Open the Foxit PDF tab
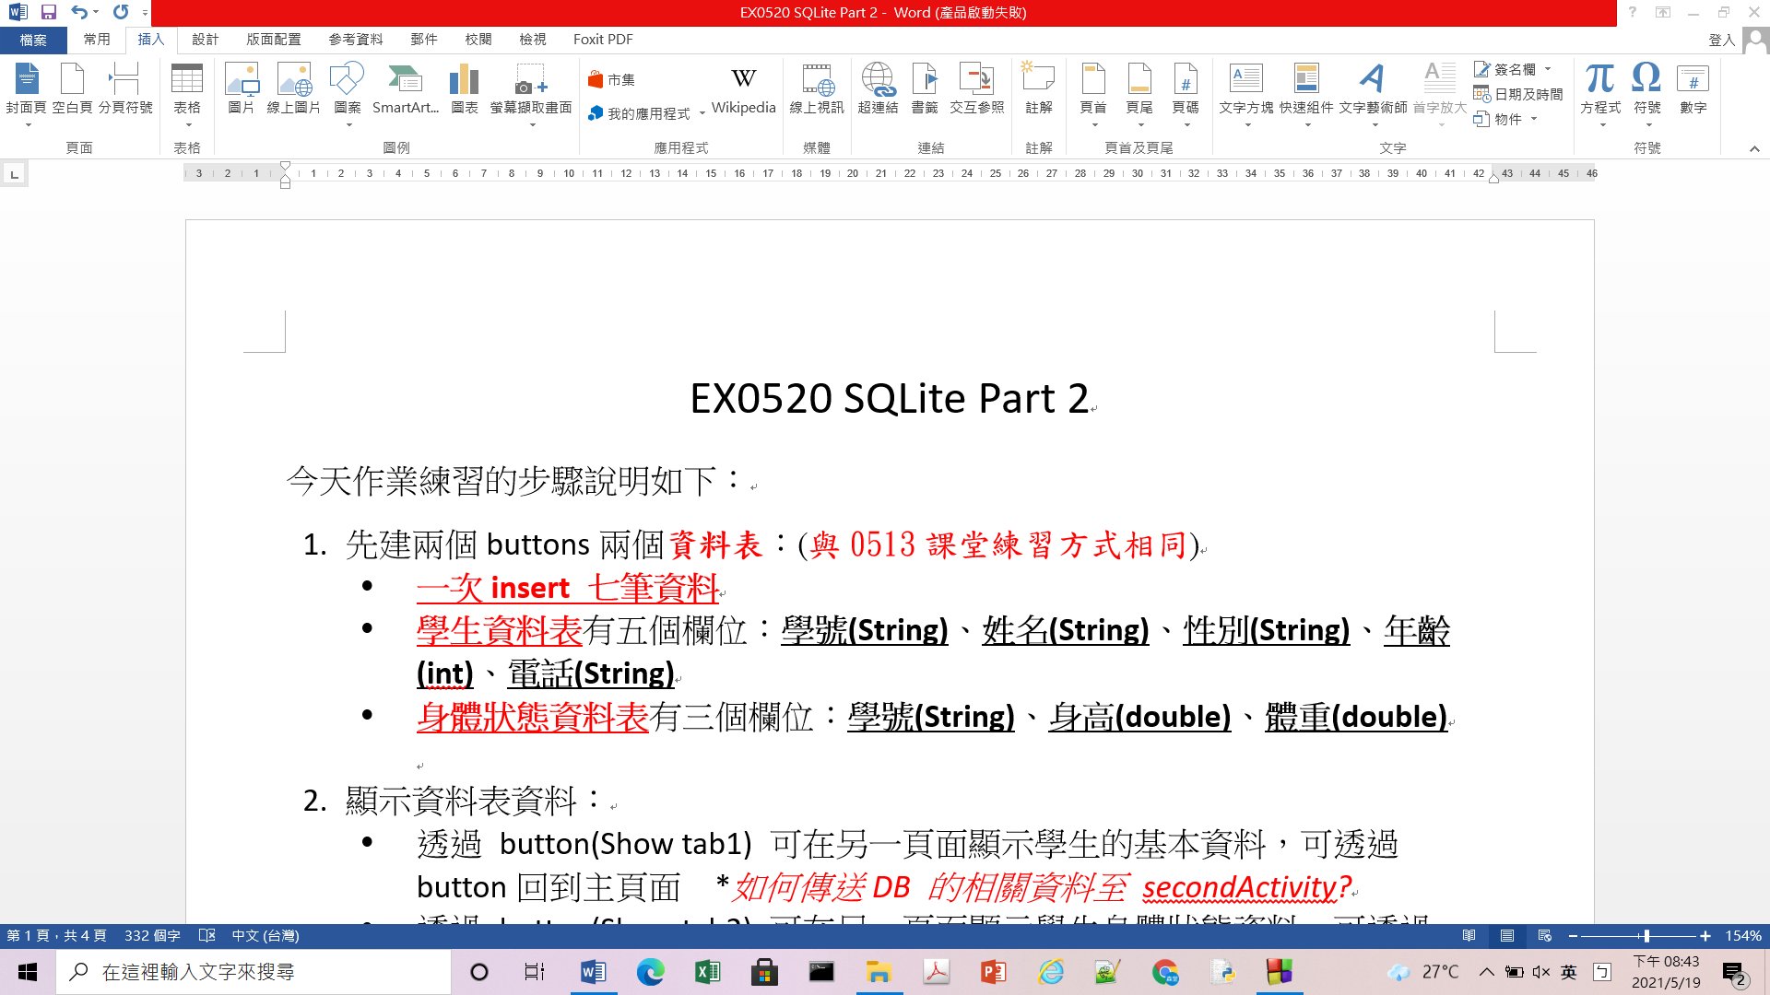This screenshot has width=1770, height=995. (603, 40)
